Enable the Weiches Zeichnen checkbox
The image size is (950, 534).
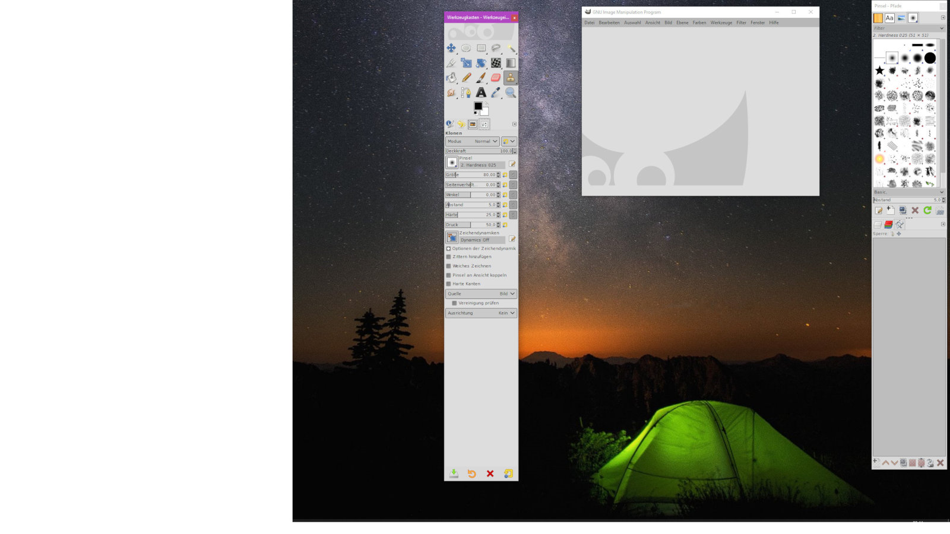pyautogui.click(x=448, y=266)
